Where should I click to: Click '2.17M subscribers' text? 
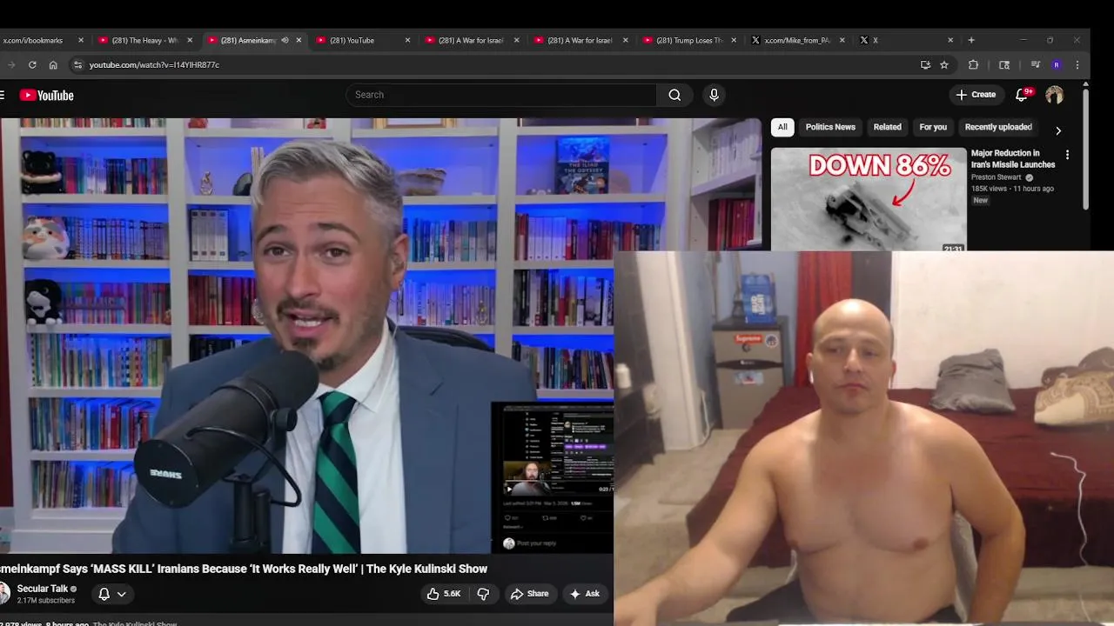[x=46, y=601]
